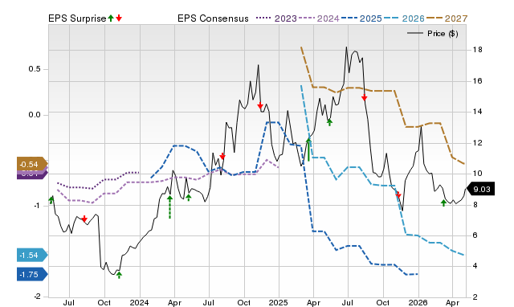Image resolution: width=514 pixels, height=307 pixels.
Task: Click the 12 label on the price axis
Action: (477, 143)
